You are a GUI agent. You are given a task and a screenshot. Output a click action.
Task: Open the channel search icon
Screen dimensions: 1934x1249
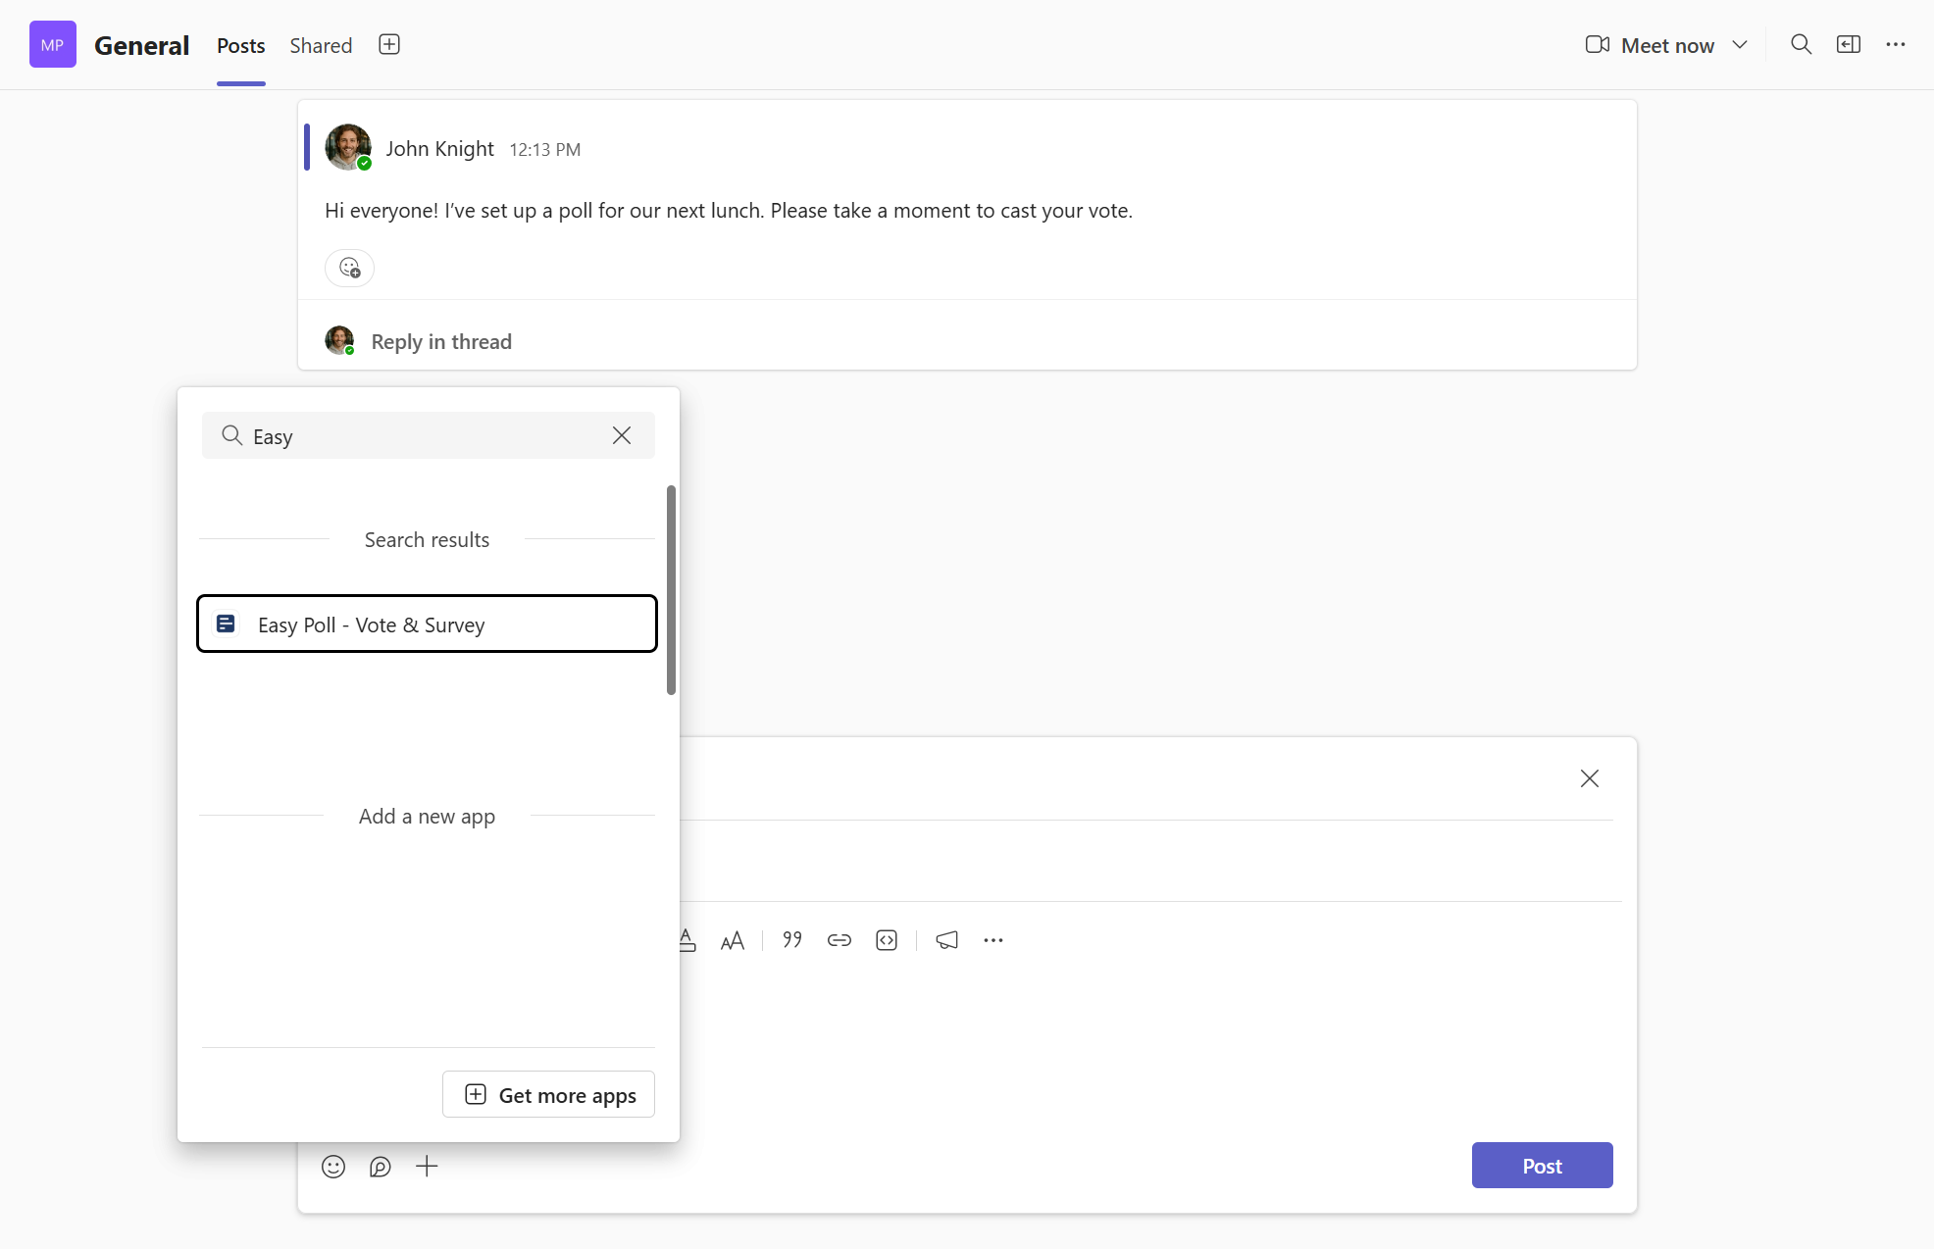(1801, 44)
